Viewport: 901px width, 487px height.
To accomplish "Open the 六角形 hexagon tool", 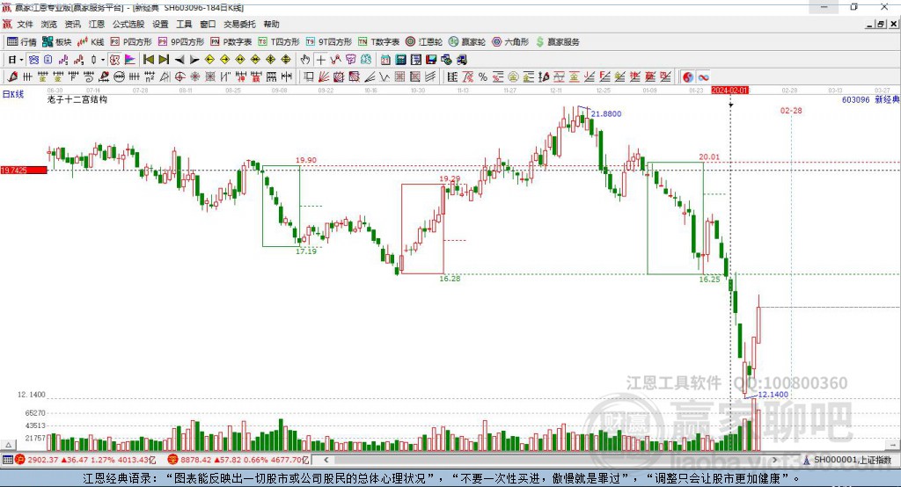I will (510, 42).
